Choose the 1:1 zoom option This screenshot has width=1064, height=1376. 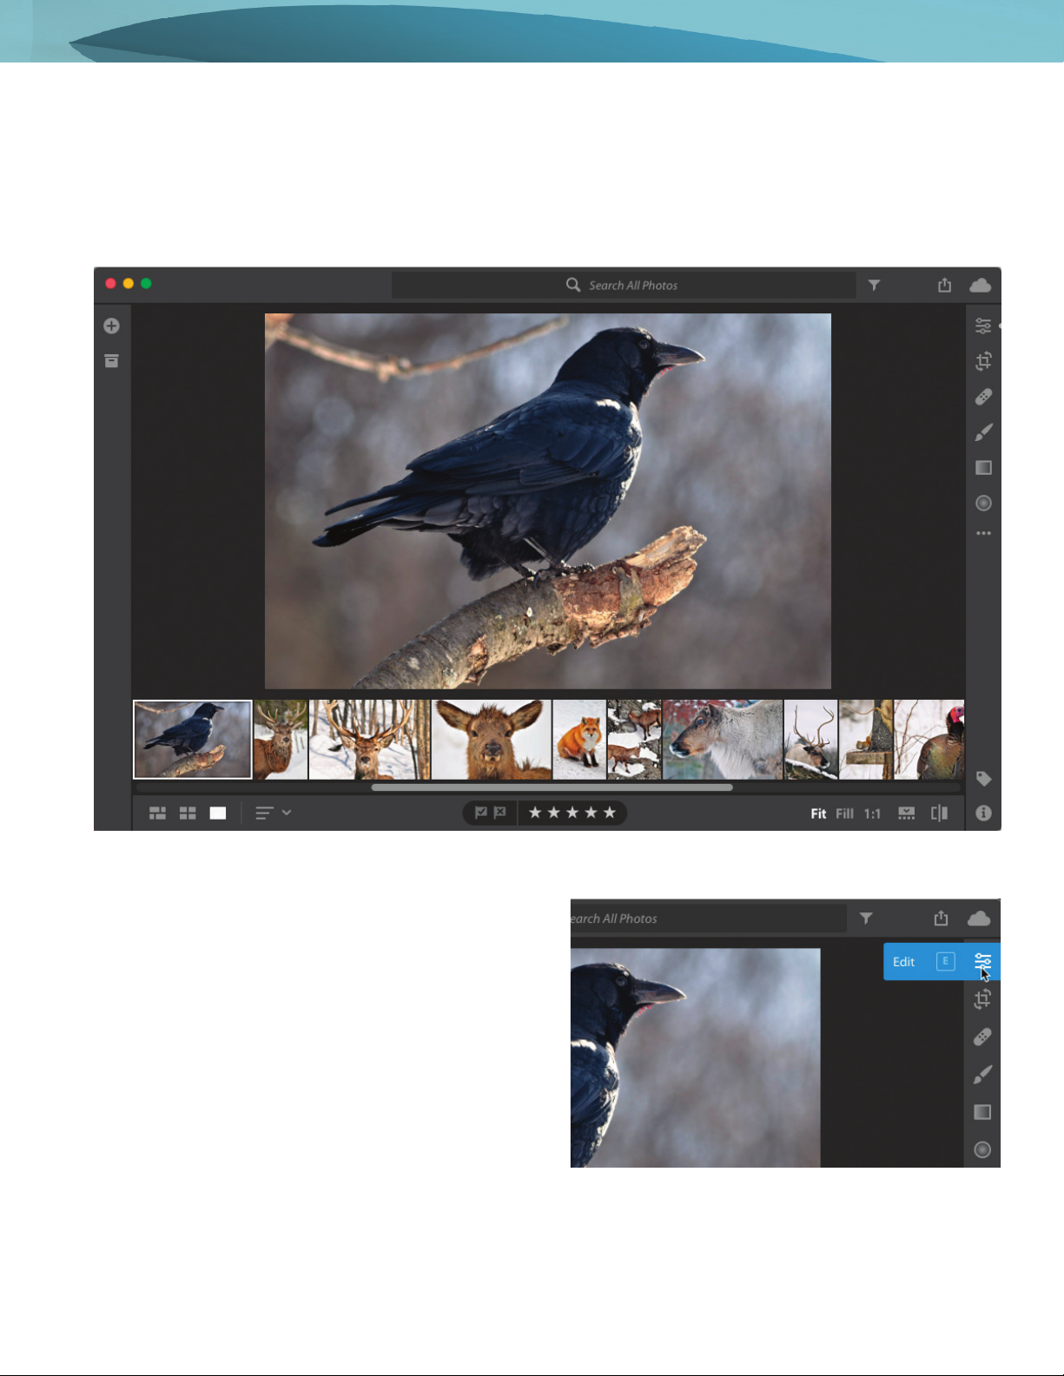[872, 813]
